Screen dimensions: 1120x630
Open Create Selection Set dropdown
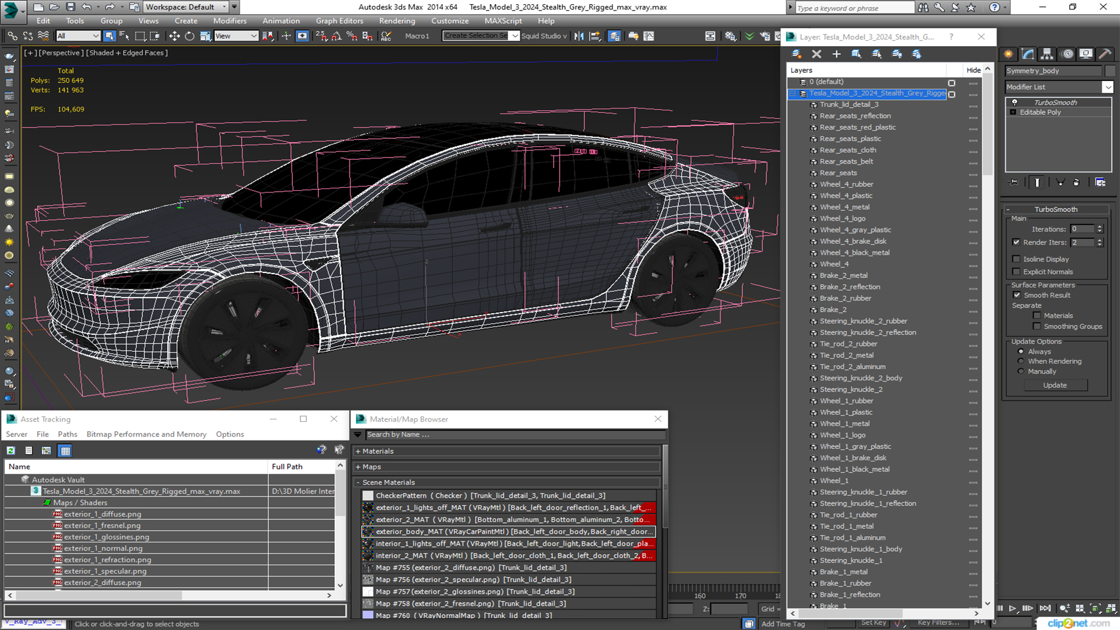[x=481, y=36]
